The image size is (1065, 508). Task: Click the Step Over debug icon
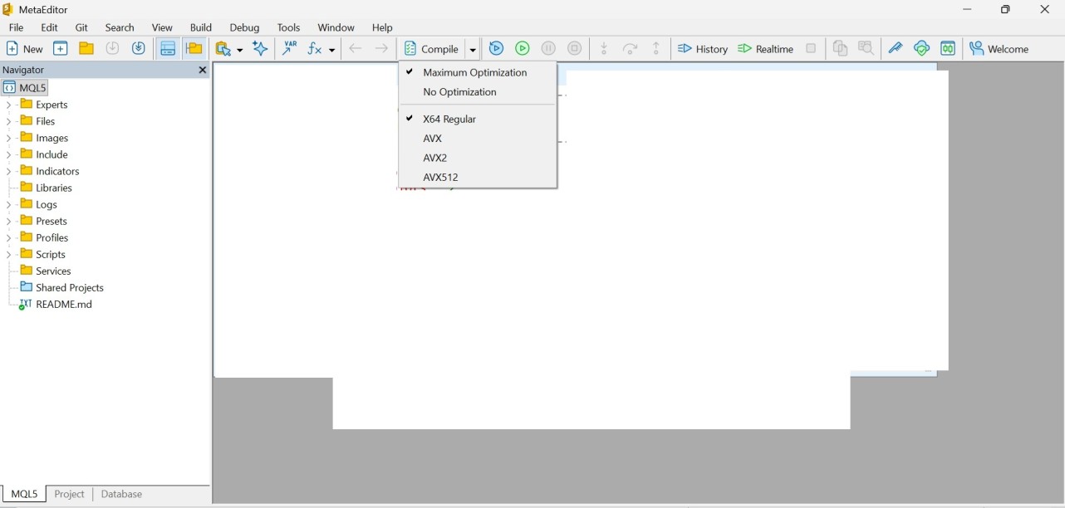coord(631,49)
